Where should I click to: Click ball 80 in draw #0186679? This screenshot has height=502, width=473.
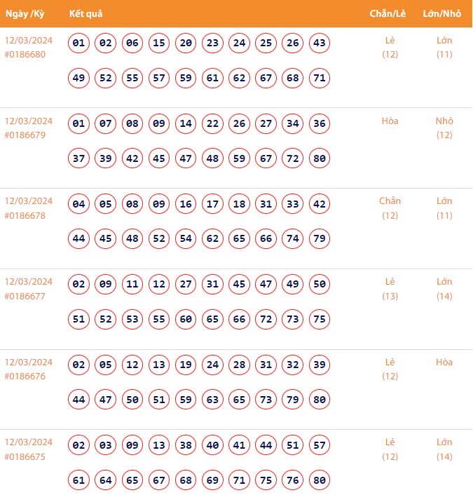320,158
